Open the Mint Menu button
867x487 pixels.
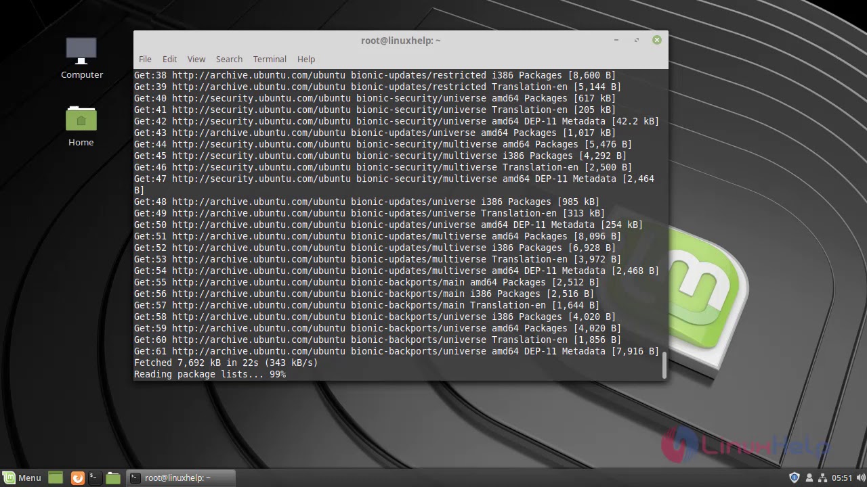click(x=22, y=478)
